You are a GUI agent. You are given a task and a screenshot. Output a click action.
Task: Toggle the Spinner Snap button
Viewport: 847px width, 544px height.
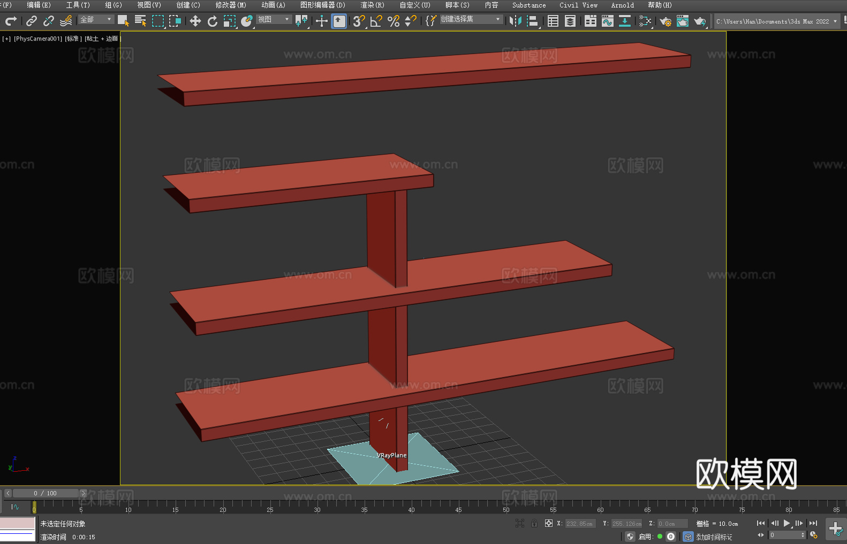[411, 21]
